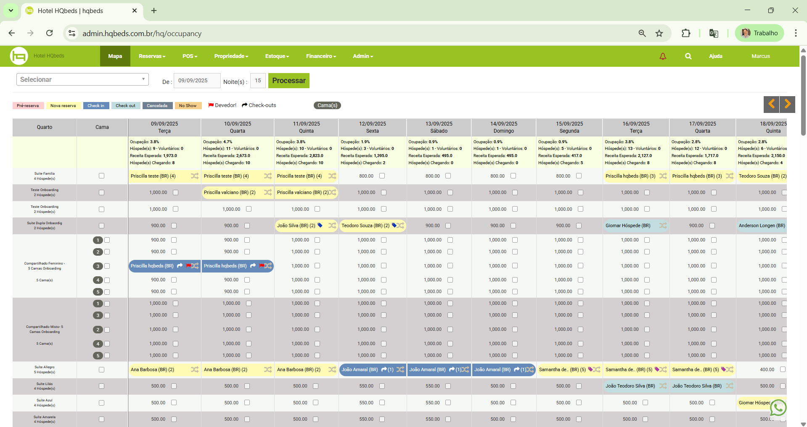This screenshot has height=427, width=807.
Task: Click the Check in legend button
Action: 96,105
